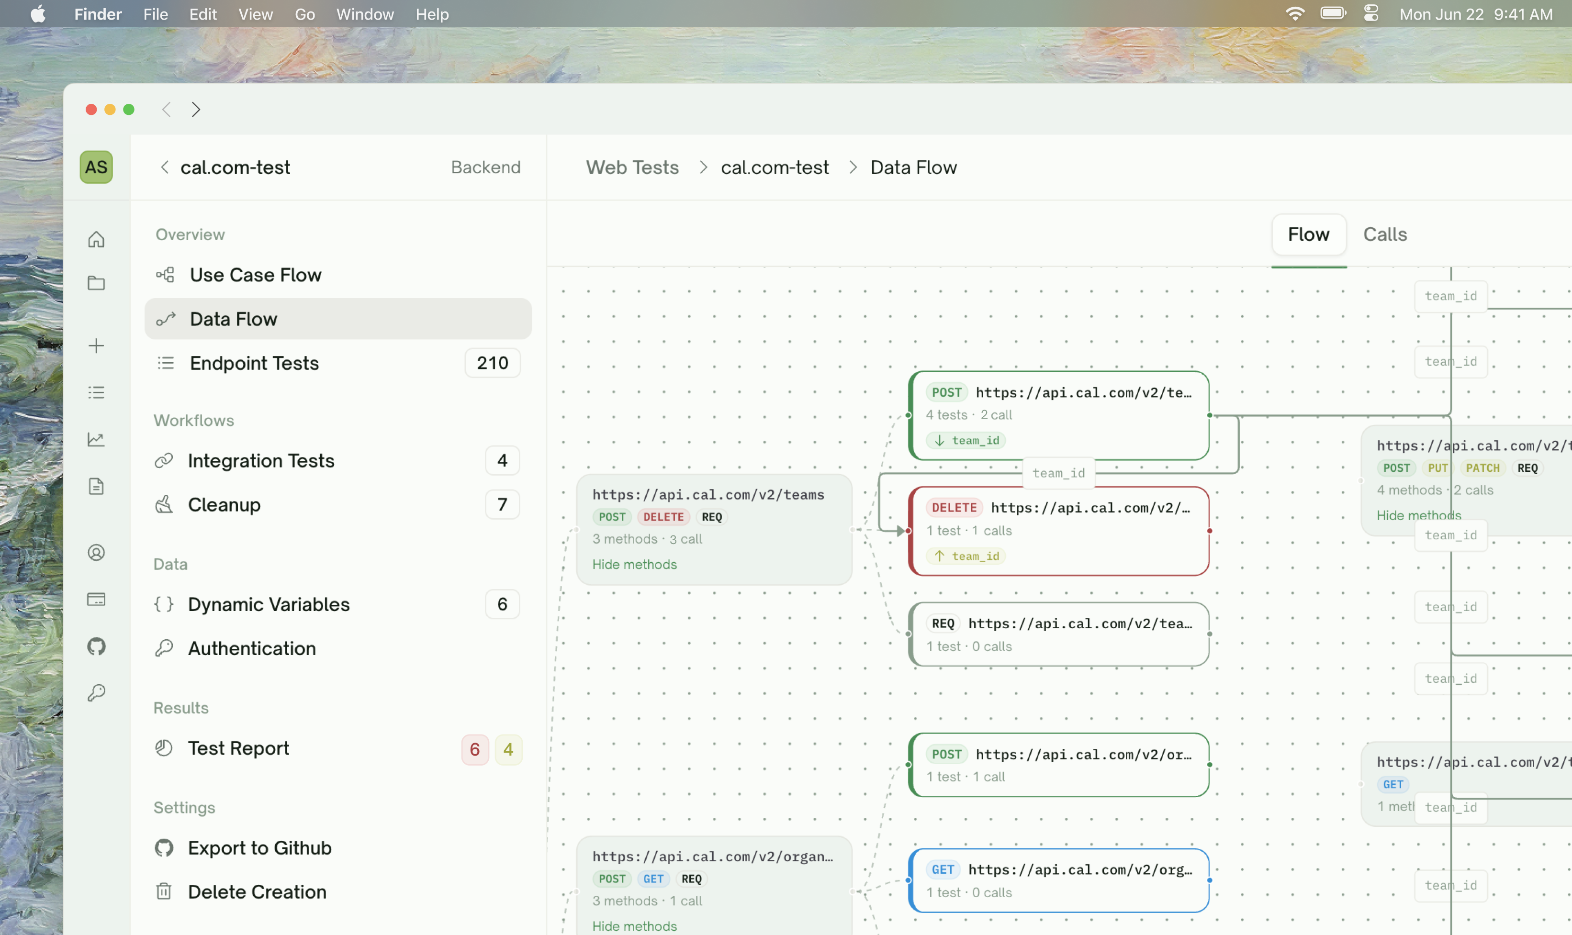Click Export to Github
Image resolution: width=1572 pixels, height=935 pixels.
click(x=338, y=848)
